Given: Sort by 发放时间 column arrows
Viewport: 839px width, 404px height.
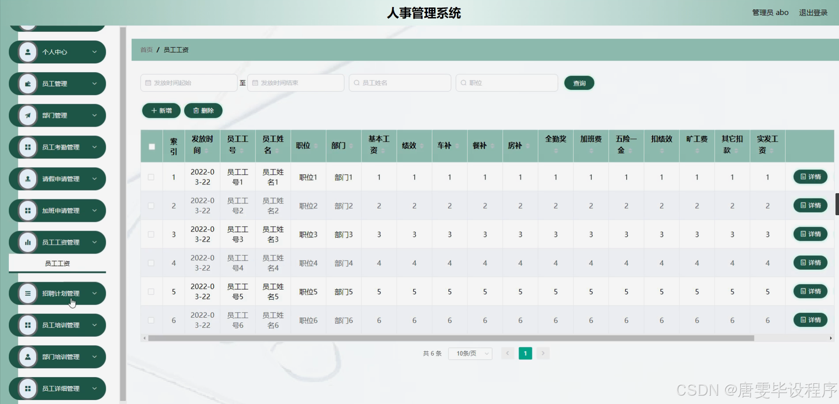Looking at the screenshot, I should pos(206,151).
